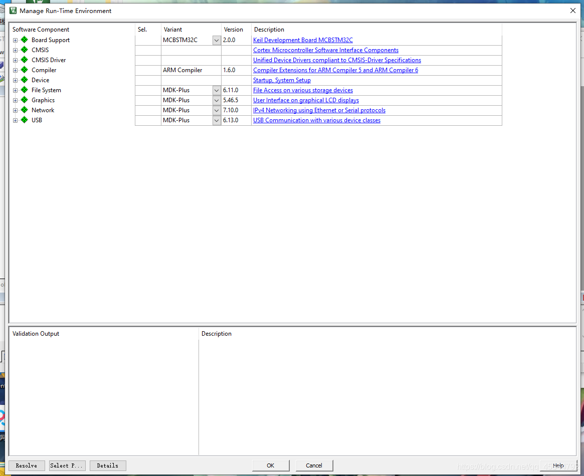Expand the Device tree node

tap(15, 80)
